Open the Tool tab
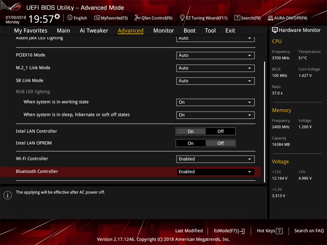This screenshot has height=245, width=327. 210,31
